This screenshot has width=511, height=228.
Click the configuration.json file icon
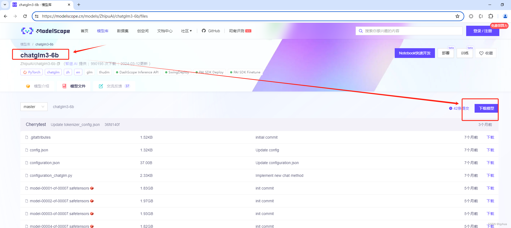pyautogui.click(x=27, y=163)
